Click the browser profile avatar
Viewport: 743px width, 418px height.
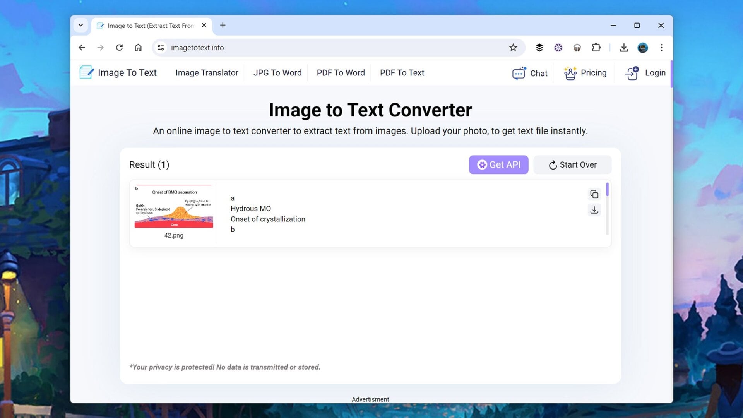tap(642, 48)
